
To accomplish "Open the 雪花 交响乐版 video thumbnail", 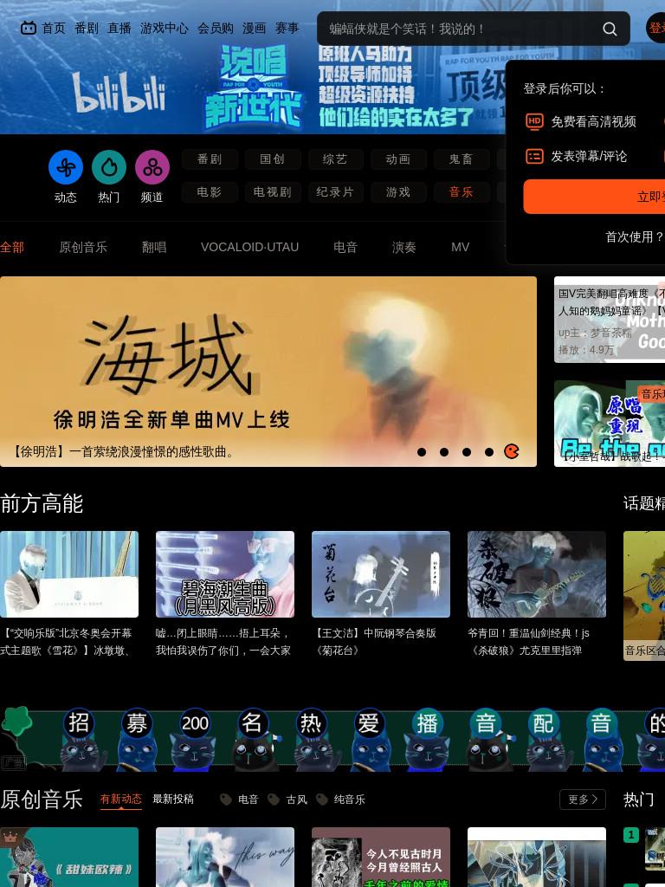I will (69, 574).
